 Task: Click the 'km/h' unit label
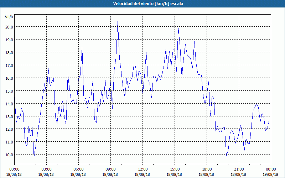[9, 16]
